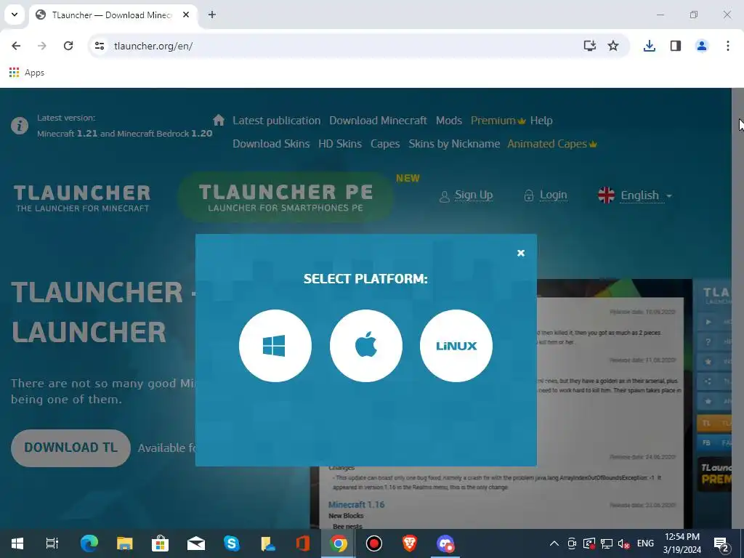The height and width of the screenshot is (558, 744).
Task: Click the muted volume tray icon
Action: pos(624,543)
